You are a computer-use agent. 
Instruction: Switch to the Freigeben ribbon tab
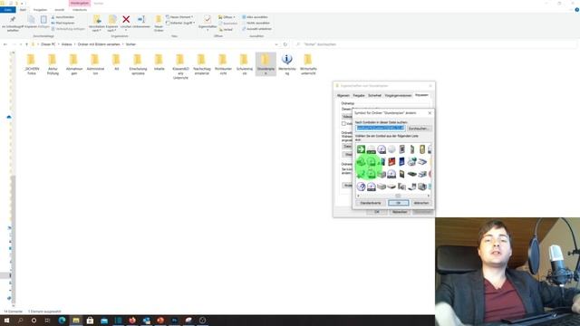point(40,10)
